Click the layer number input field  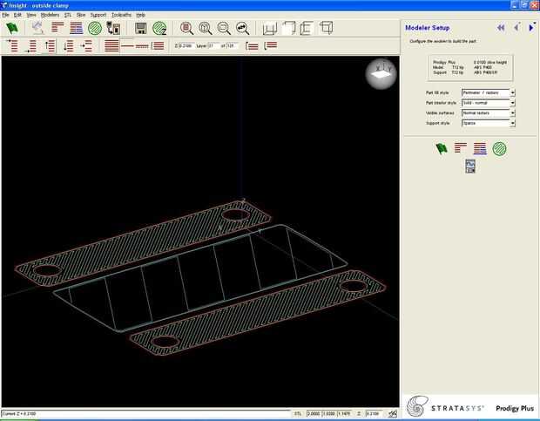[x=213, y=46]
